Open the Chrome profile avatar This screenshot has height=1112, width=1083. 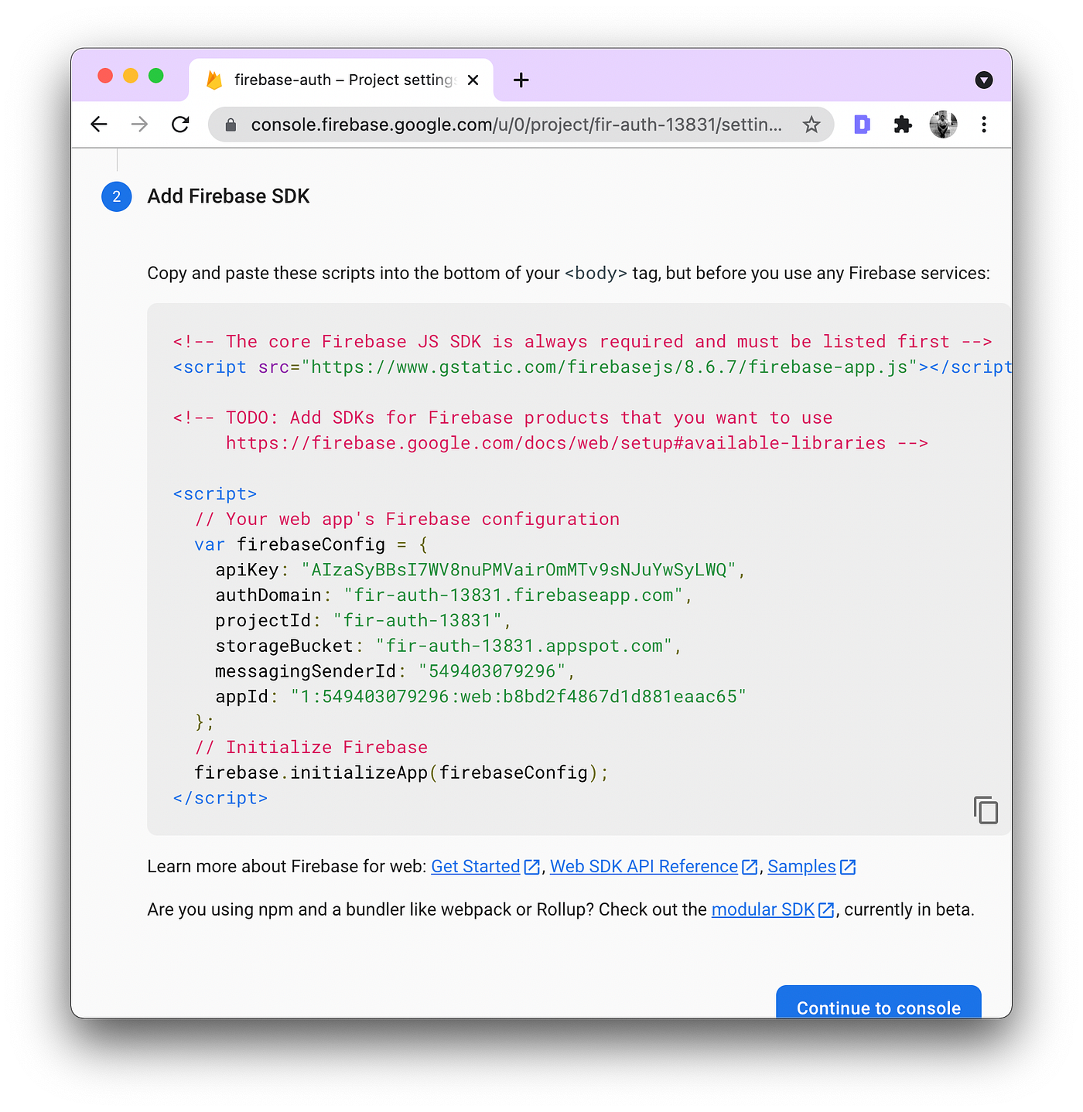pos(943,125)
